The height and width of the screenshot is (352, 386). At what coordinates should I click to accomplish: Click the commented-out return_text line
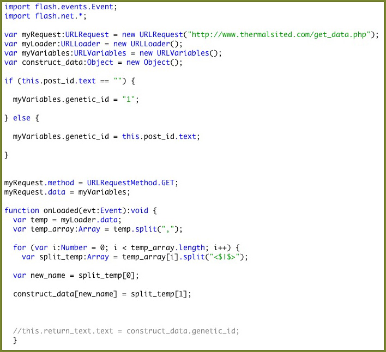point(126,331)
